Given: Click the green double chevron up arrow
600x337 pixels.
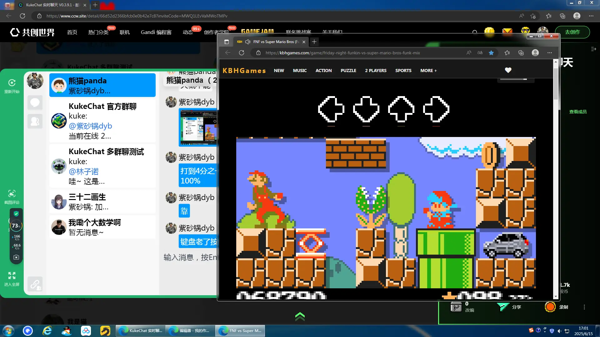Looking at the screenshot, I should tap(300, 316).
